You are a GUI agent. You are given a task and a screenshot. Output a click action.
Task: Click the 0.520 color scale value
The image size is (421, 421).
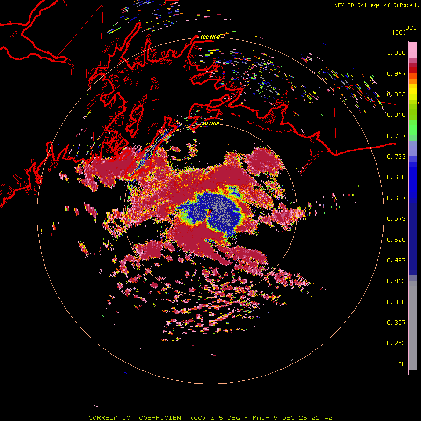click(x=396, y=240)
